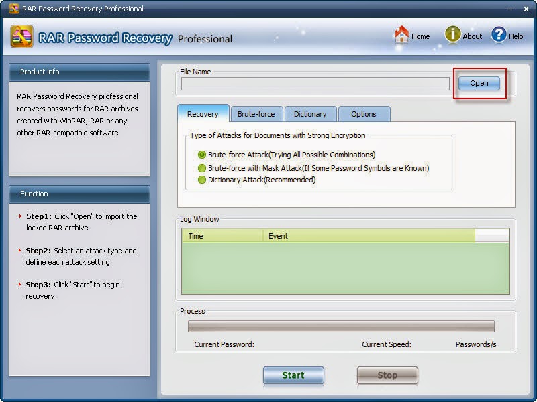Screen dimensions: 537x402
Task: Click the Log Window label
Action: tap(199, 219)
